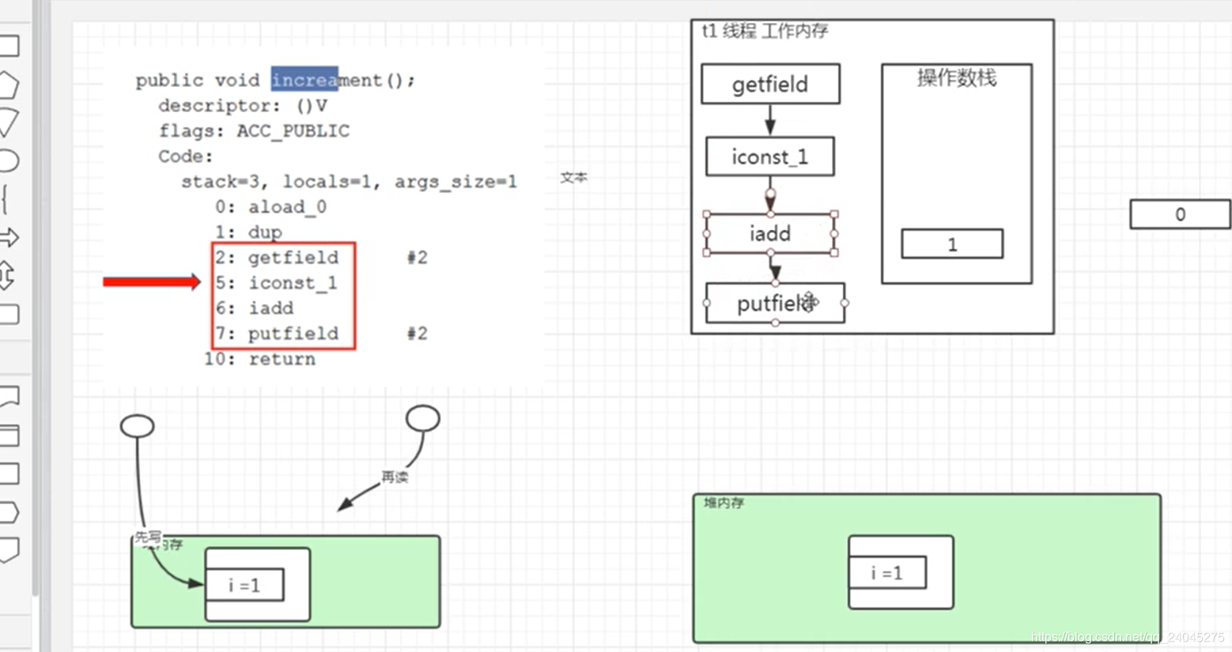Click the left connection point of putfield

pyautogui.click(x=706, y=303)
